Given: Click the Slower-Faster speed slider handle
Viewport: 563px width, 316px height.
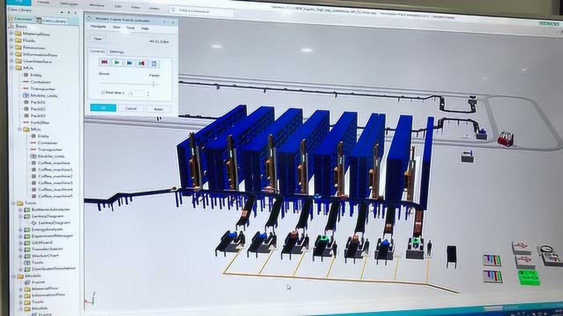Looking at the screenshot, I should [154, 83].
